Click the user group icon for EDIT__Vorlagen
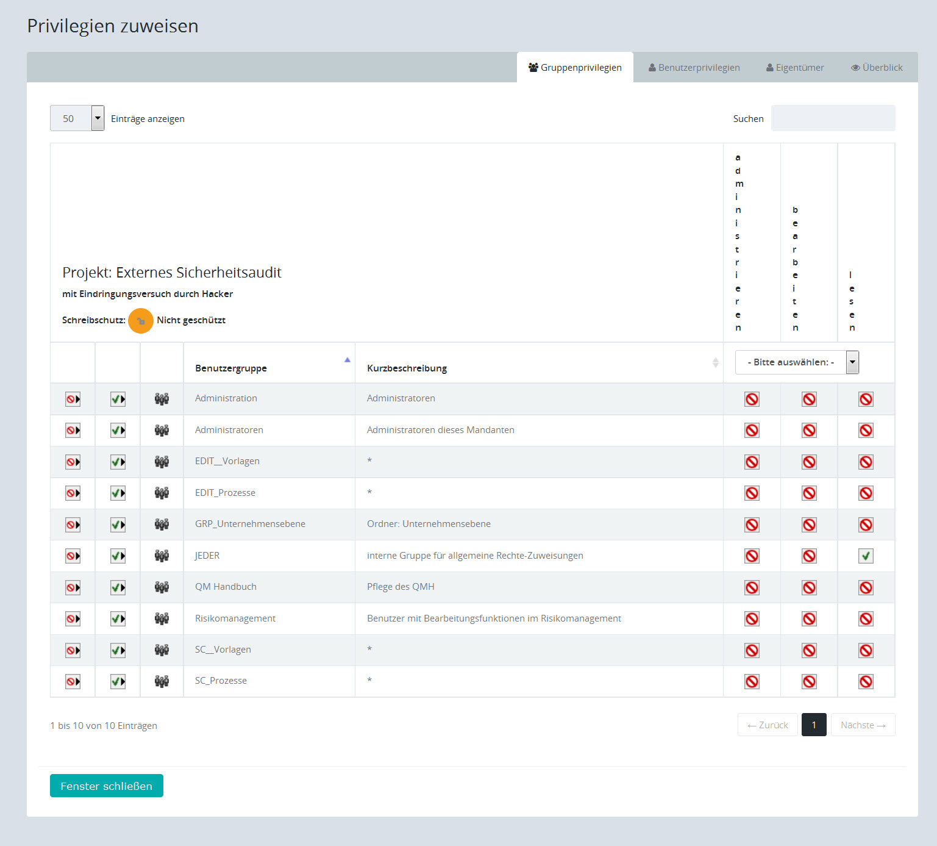The height and width of the screenshot is (846, 937). pyautogui.click(x=162, y=462)
